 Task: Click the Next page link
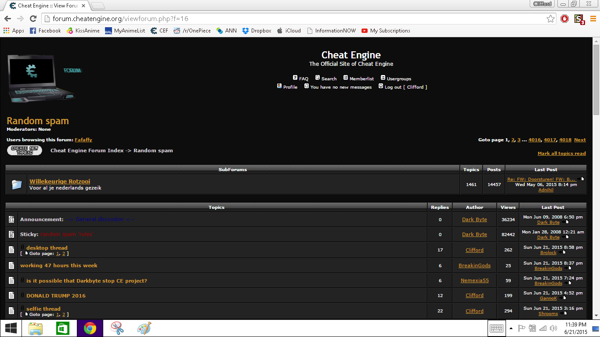click(580, 140)
